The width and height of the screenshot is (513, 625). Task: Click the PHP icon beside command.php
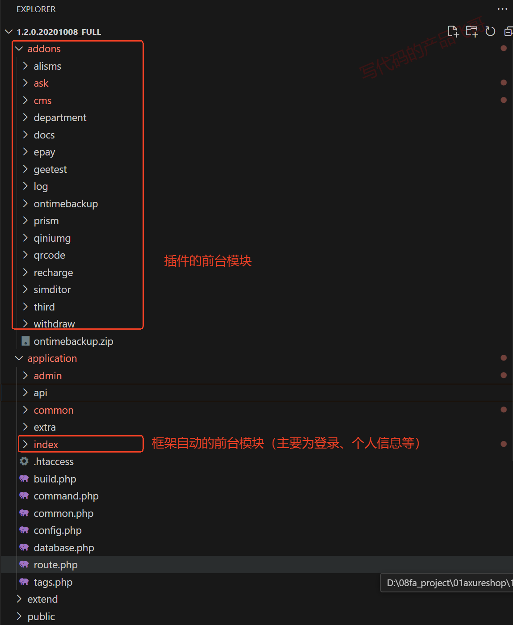tap(24, 495)
